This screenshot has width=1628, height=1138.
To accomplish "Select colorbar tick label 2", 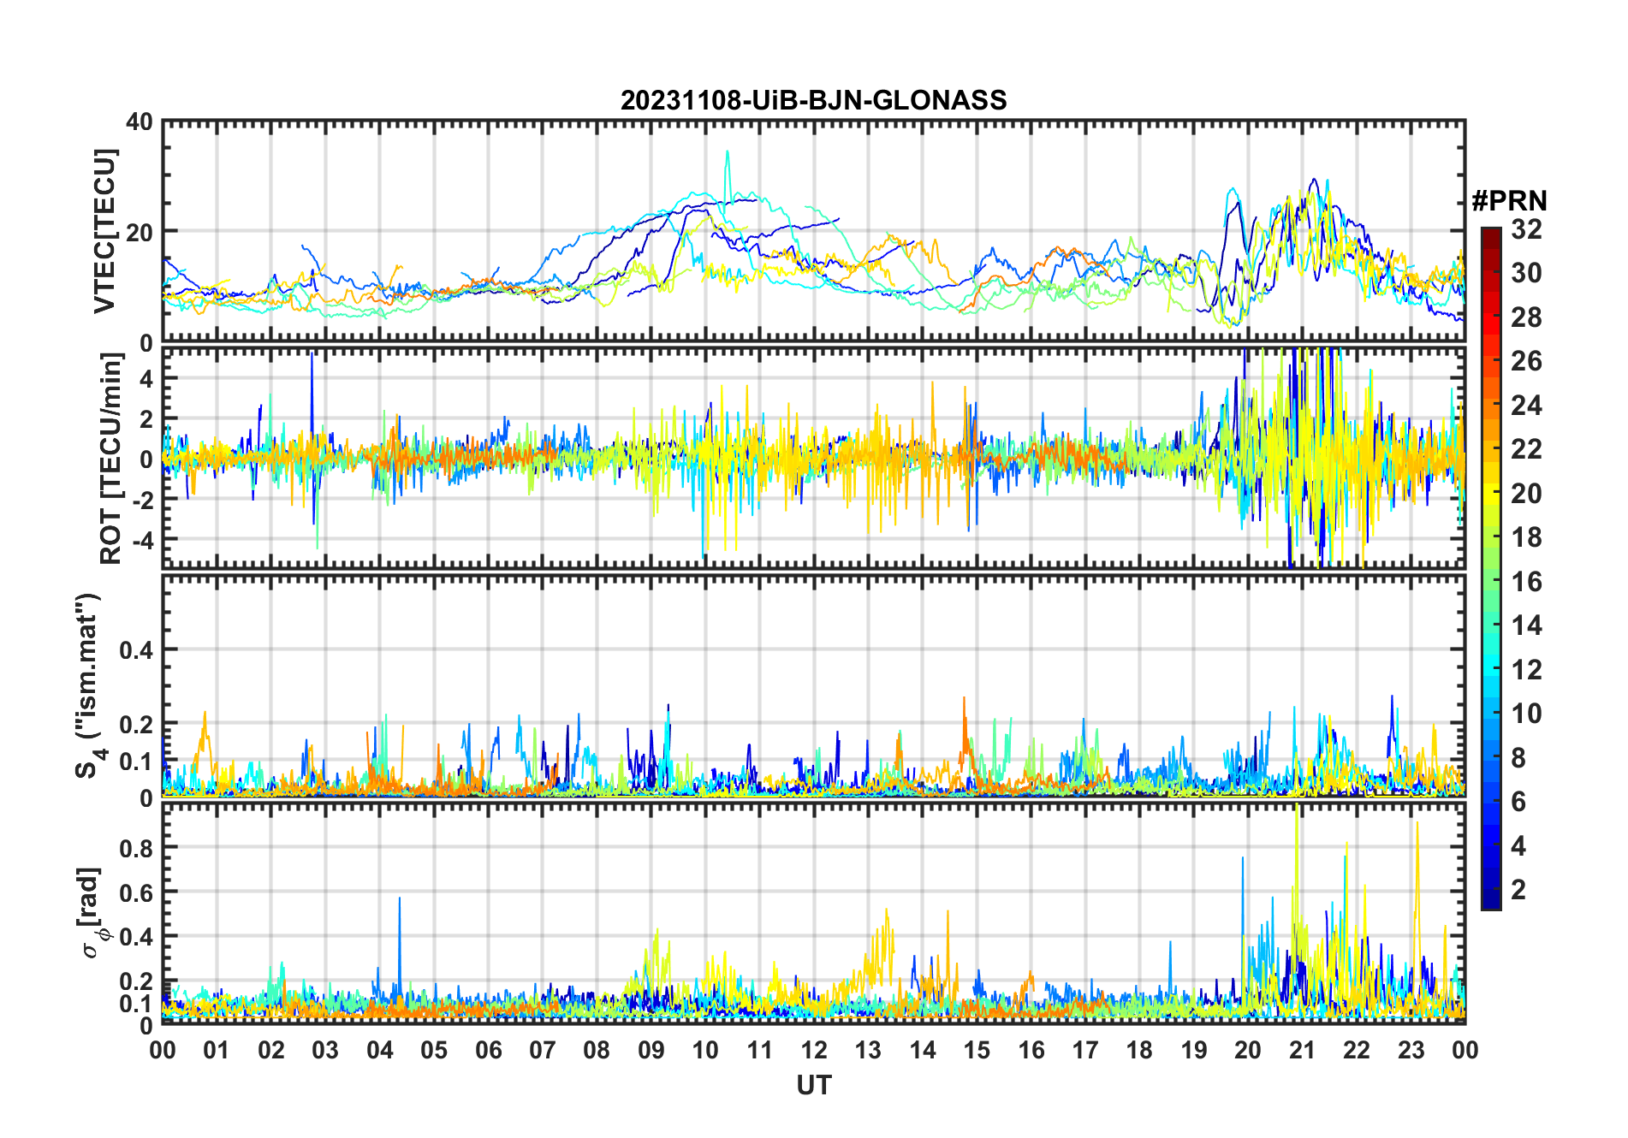I will coord(1518,890).
